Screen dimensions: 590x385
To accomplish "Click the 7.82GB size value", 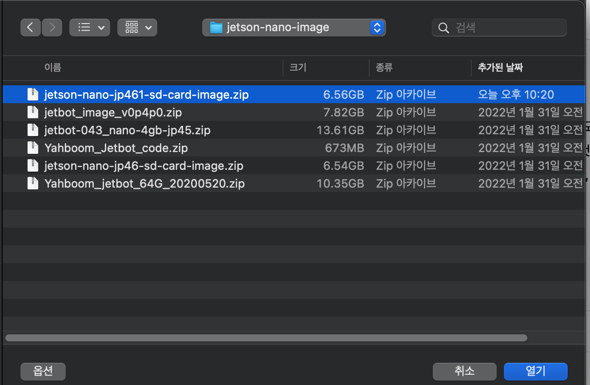I will tap(343, 112).
